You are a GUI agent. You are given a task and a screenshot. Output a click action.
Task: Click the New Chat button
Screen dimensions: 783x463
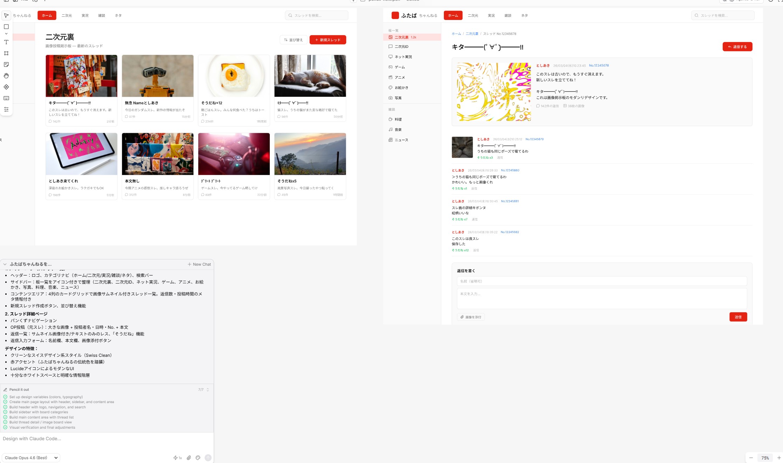coord(199,264)
